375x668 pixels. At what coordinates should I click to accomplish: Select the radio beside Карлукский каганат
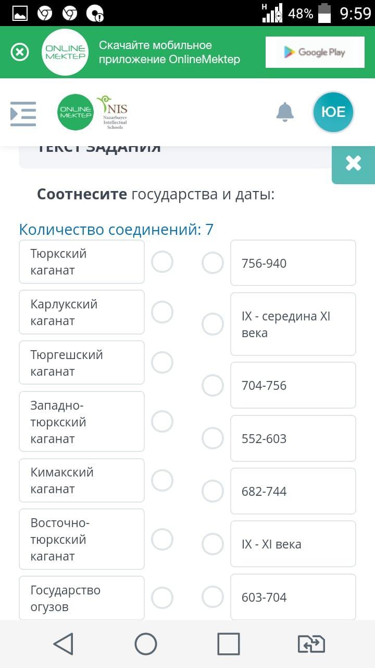(162, 312)
